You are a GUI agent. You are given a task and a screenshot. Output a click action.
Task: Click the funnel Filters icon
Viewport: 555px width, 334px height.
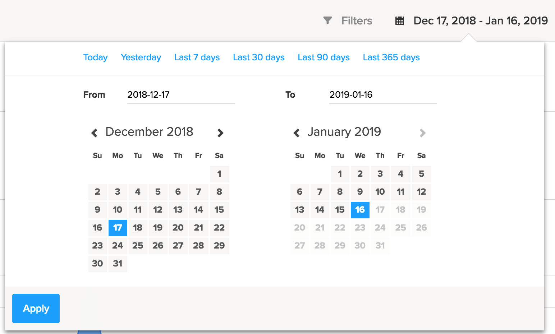tap(327, 20)
